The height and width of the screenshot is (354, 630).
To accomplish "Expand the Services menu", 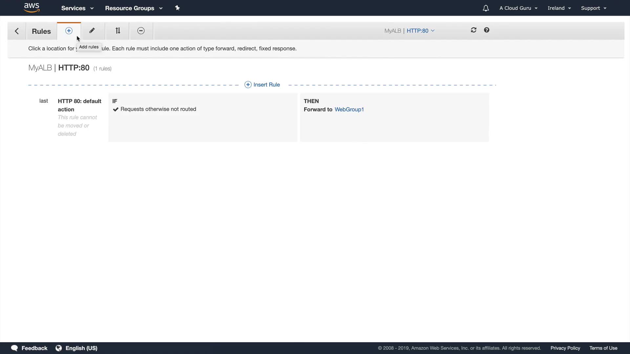I will coord(77,8).
